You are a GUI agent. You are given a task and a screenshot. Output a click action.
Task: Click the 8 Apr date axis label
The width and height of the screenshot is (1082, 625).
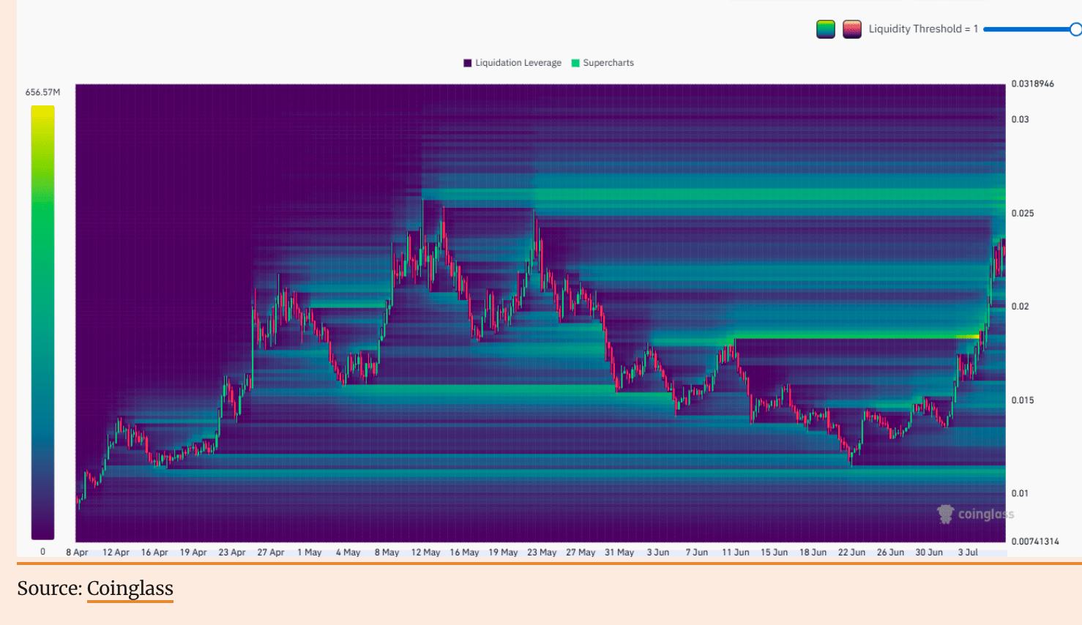coord(77,553)
